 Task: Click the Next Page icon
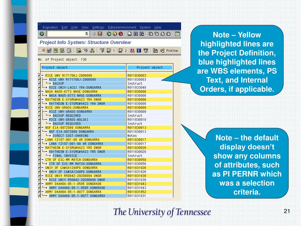click(x=162, y=34)
